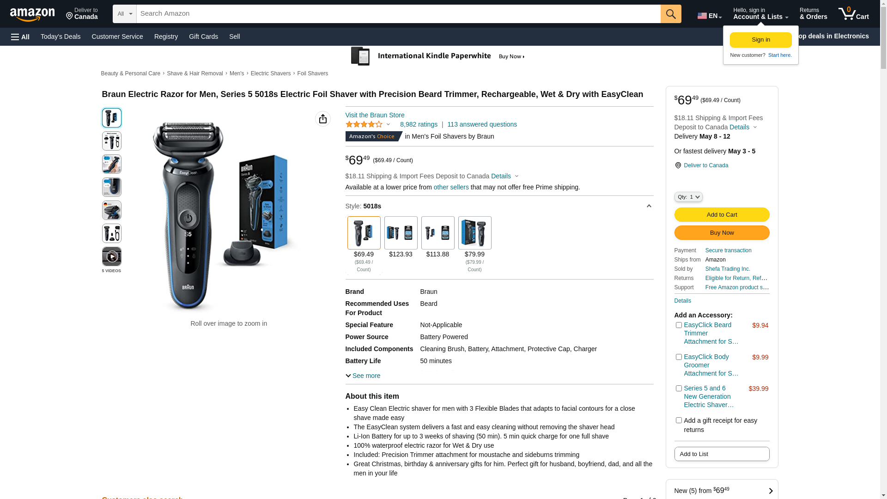The width and height of the screenshot is (887, 499).
Task: Click the Deliver to Canada location icon
Action: pos(678,165)
